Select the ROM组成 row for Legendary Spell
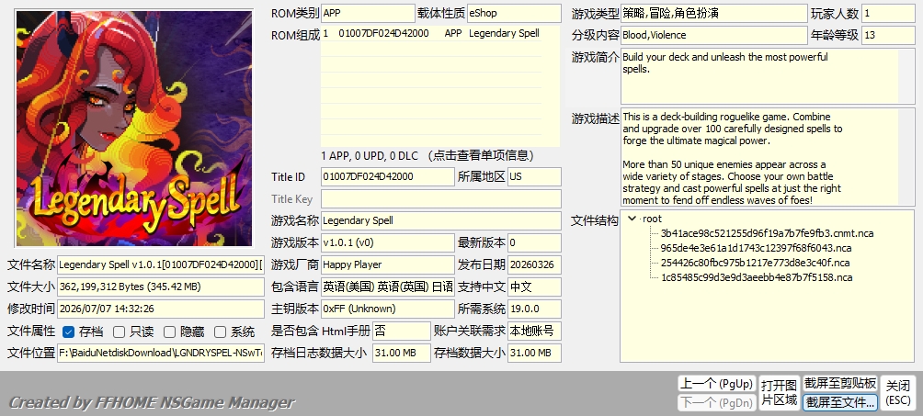This screenshot has width=923, height=416. (x=431, y=34)
